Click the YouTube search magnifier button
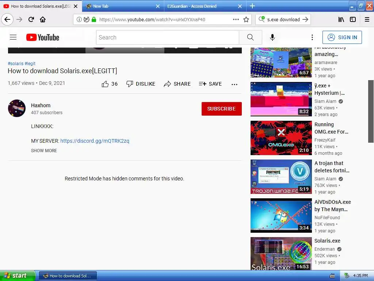The image size is (374, 281). [251, 37]
